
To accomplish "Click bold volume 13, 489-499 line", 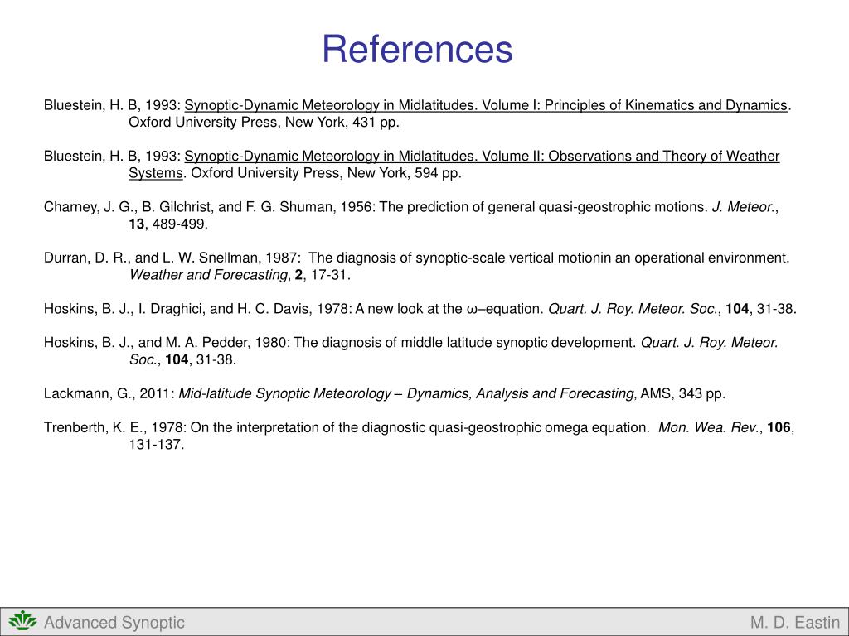I will (168, 224).
